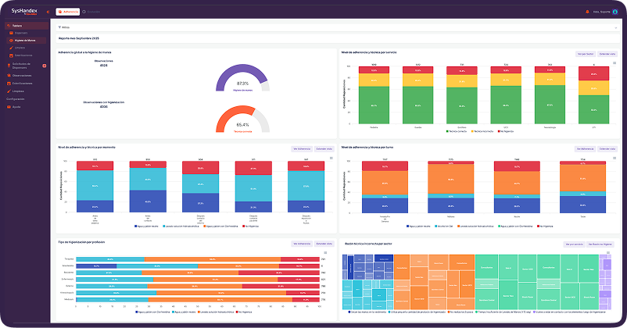Open Higiene de Manos in the sidebar
The height and width of the screenshot is (328, 627).
pyautogui.click(x=25, y=41)
